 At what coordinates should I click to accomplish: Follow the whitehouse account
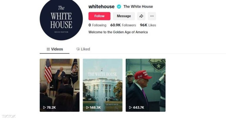[x=99, y=16]
